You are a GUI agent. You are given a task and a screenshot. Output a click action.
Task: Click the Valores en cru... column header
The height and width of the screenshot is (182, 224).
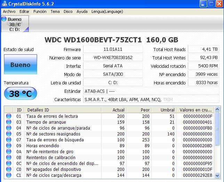(x=195, y=110)
